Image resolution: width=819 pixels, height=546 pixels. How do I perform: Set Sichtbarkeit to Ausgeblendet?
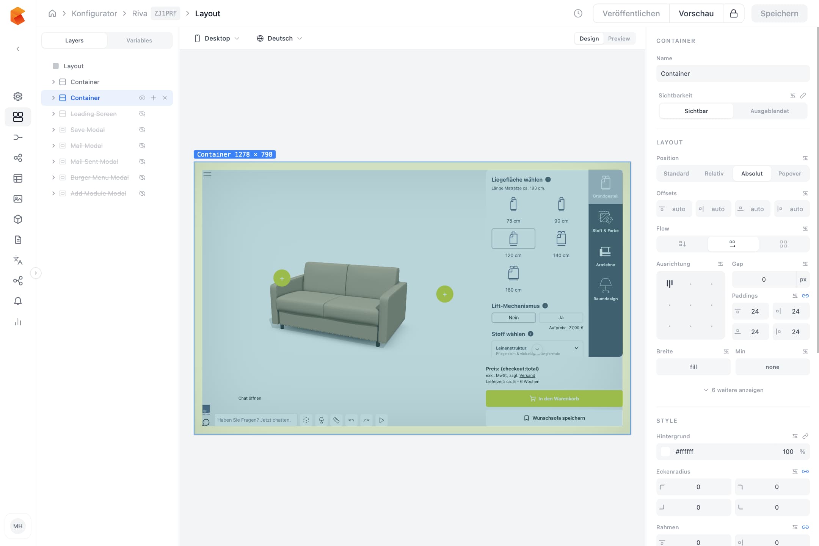point(769,111)
